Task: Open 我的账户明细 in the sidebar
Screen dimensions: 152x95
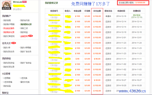Action: click(9, 24)
